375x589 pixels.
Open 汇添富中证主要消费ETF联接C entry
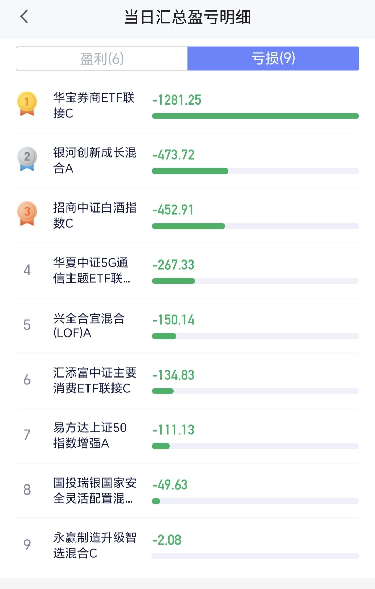tap(94, 380)
